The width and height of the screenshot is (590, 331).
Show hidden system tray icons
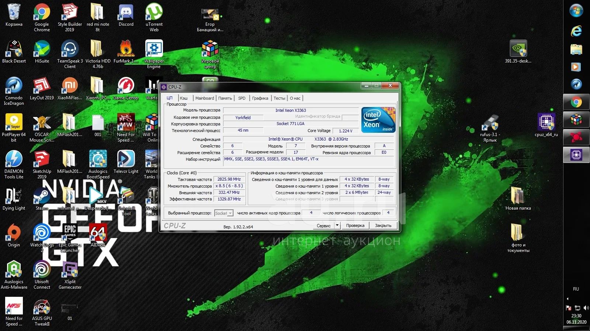tap(568, 299)
